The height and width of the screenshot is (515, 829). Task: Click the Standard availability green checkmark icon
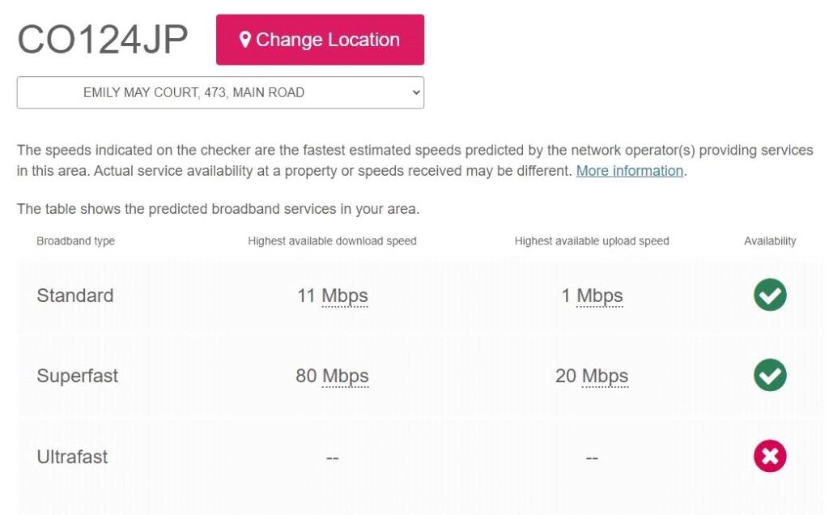click(770, 295)
